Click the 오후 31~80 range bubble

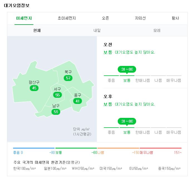(x=127, y=121)
